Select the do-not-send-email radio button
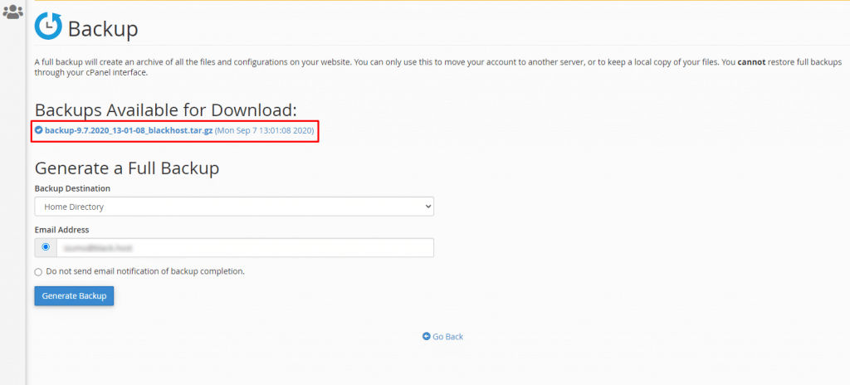This screenshot has width=850, height=385. [x=38, y=272]
